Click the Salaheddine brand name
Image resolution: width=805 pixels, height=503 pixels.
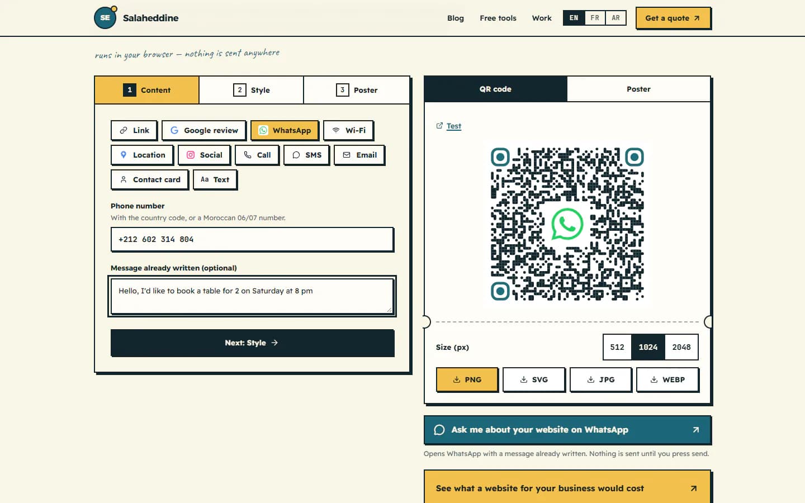(151, 18)
